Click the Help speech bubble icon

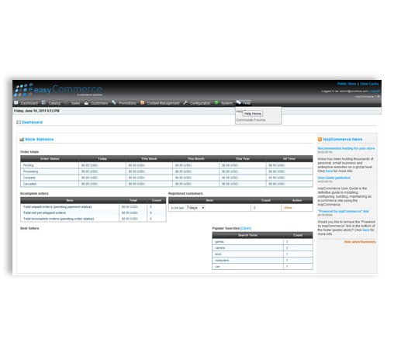[238, 102]
